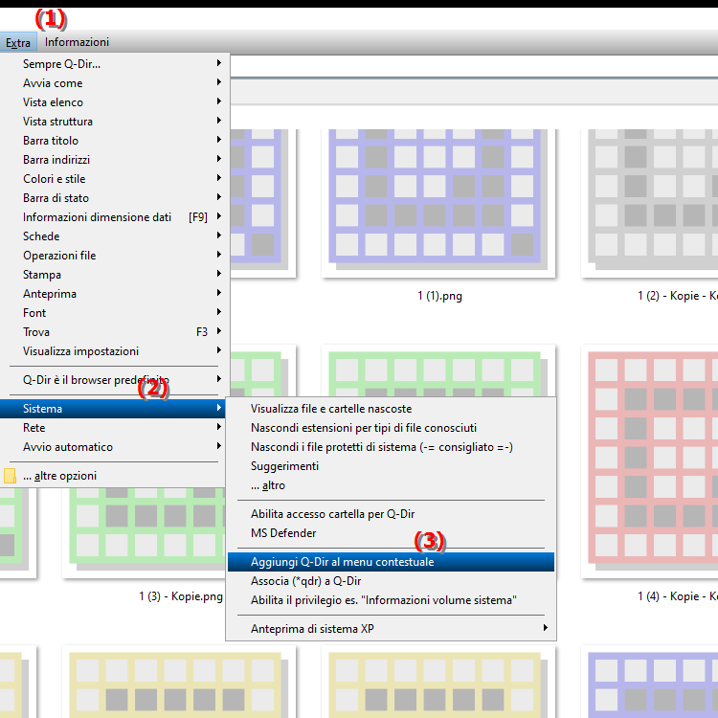718x718 pixels.
Task: Expand the Vista struttura submenu
Action: point(115,122)
